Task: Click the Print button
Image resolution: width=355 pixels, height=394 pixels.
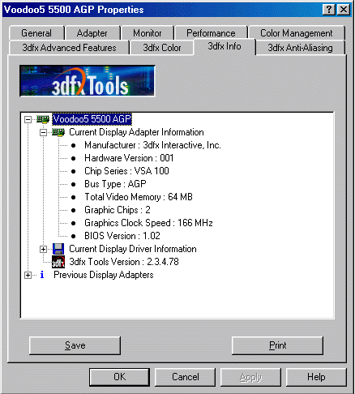Action: click(277, 345)
